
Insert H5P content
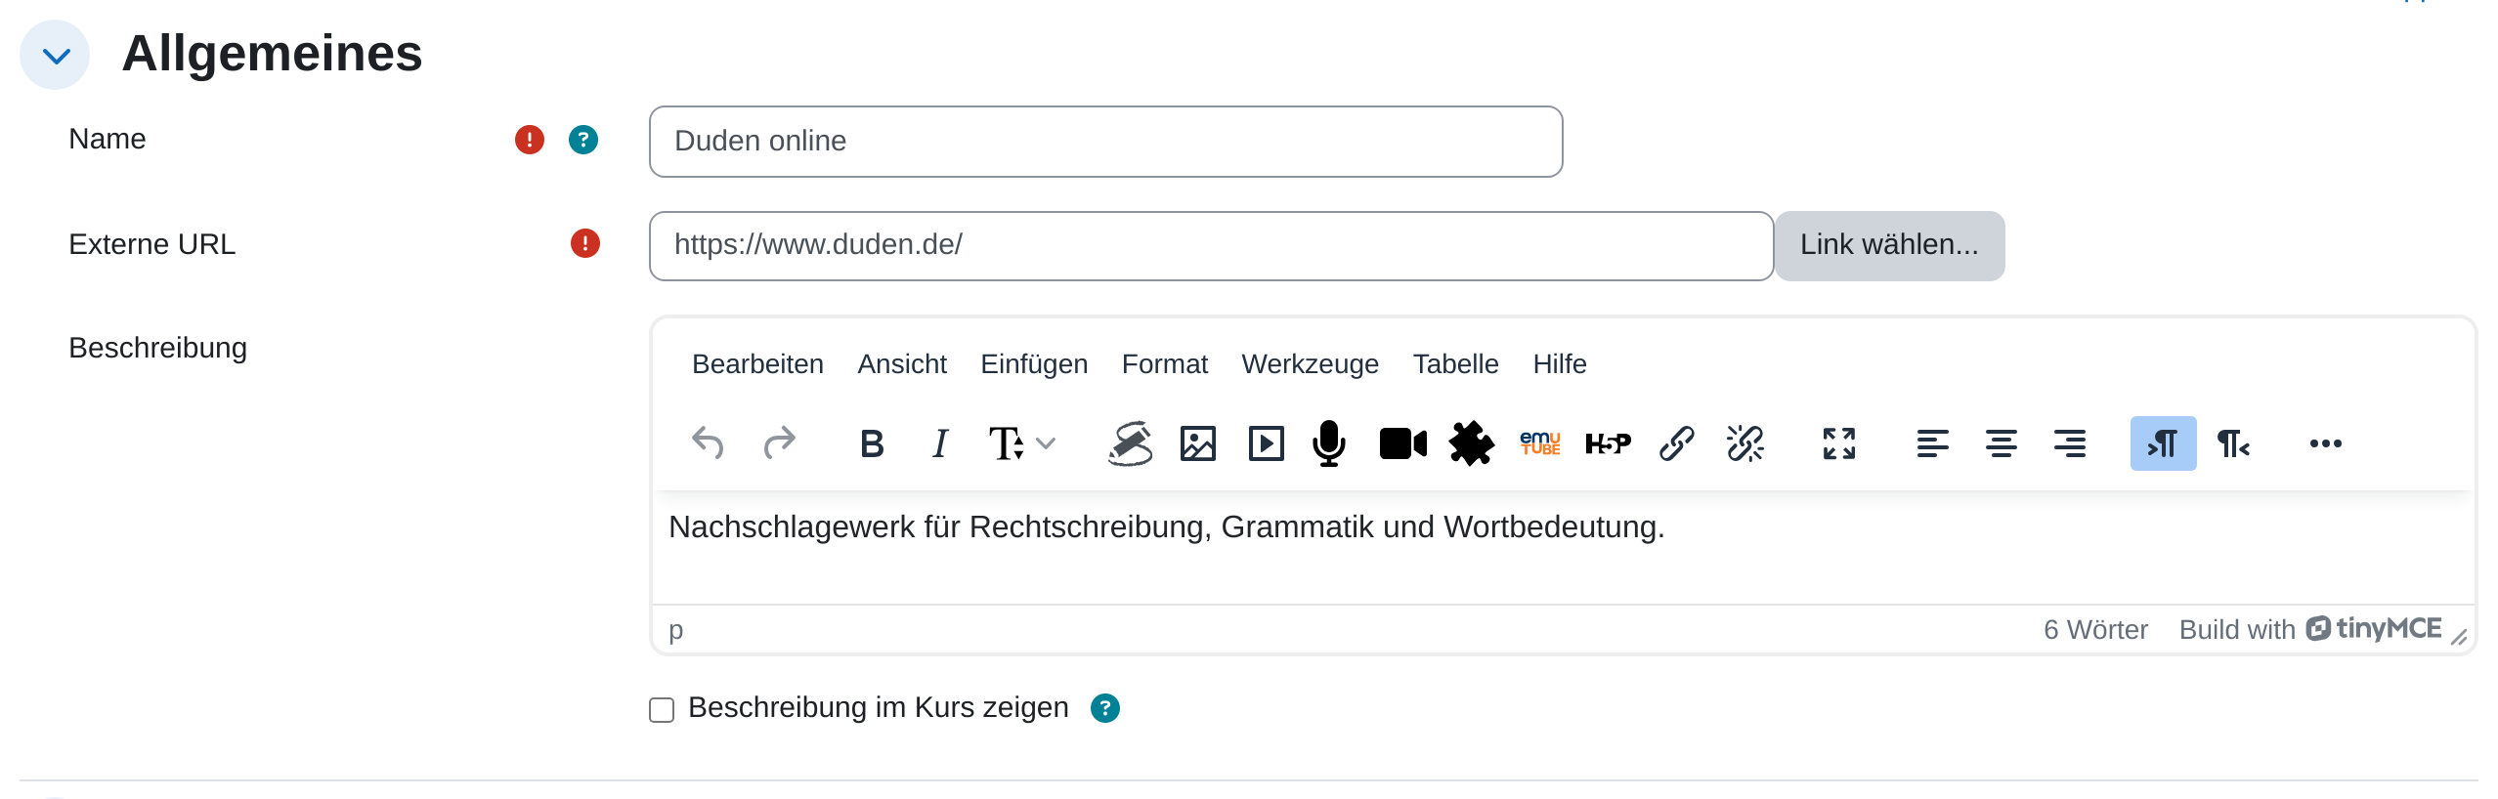tap(1608, 443)
